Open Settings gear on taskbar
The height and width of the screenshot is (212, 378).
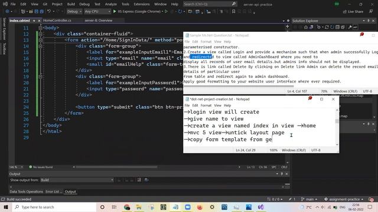click(x=212, y=207)
